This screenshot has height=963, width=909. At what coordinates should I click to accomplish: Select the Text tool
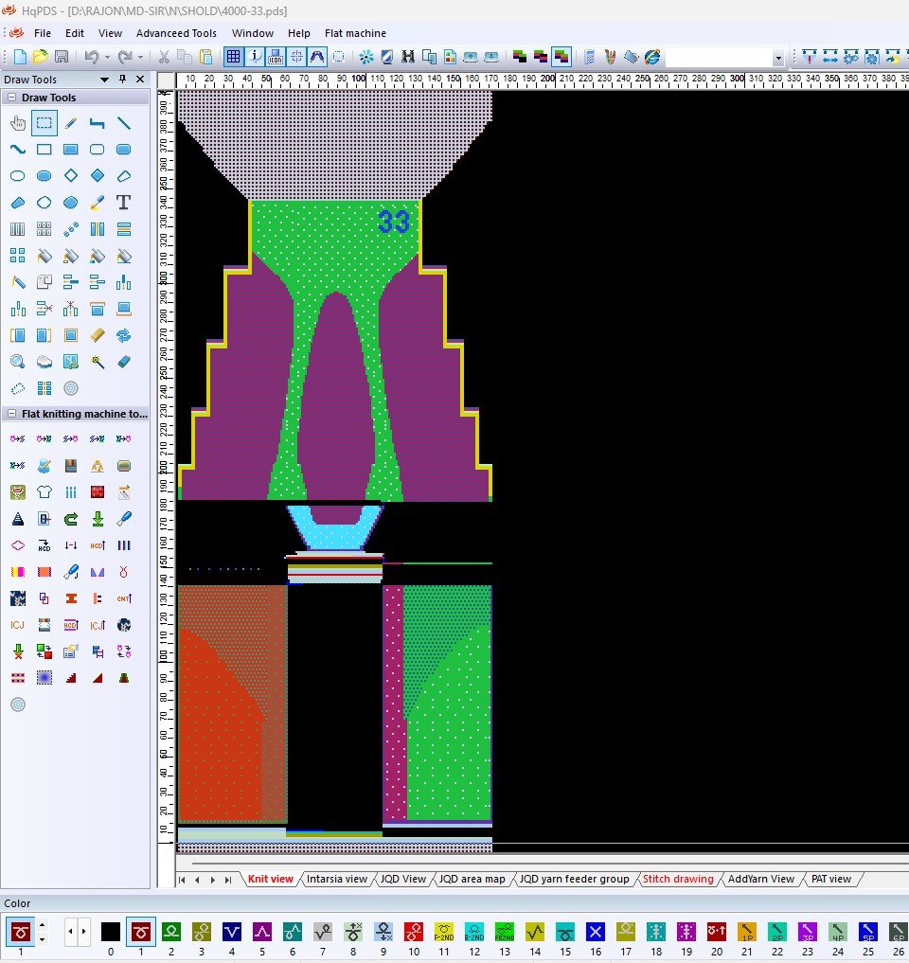click(123, 203)
